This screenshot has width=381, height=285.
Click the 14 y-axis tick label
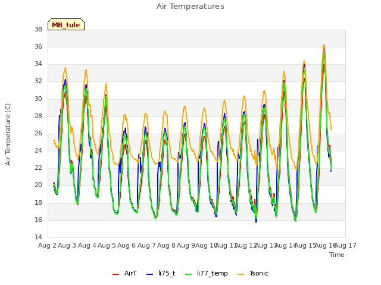[38, 237]
